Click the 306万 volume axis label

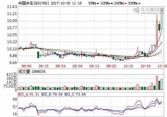pos(12,79)
